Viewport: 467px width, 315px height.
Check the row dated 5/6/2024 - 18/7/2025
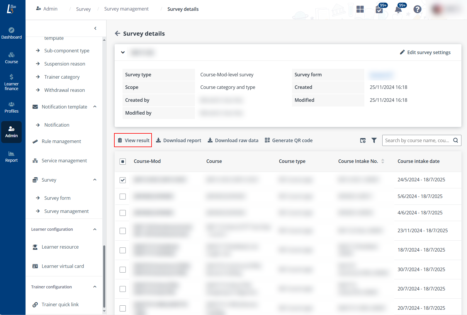(123, 197)
